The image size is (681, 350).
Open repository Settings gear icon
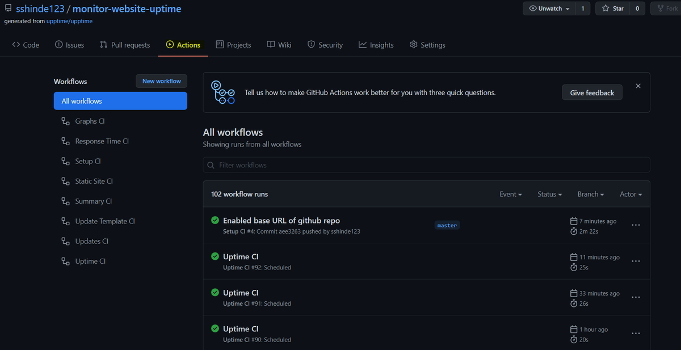pyautogui.click(x=413, y=44)
